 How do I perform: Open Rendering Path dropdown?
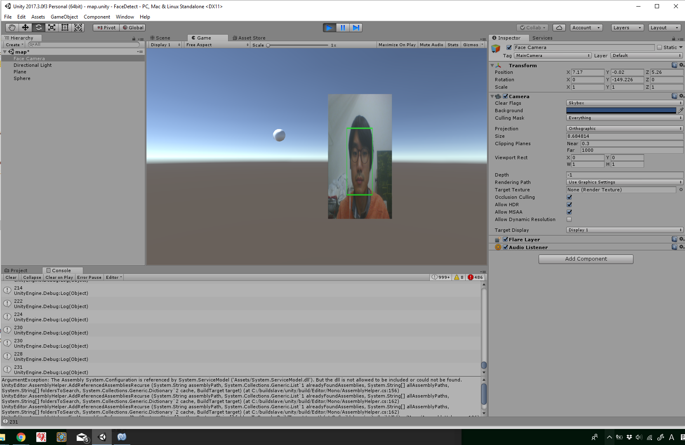click(x=625, y=182)
